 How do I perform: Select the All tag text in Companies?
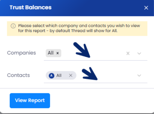pos(50,53)
